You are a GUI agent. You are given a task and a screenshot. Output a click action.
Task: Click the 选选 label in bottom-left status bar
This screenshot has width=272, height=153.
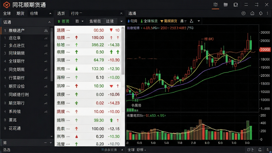pyautogui.click(x=7, y=150)
